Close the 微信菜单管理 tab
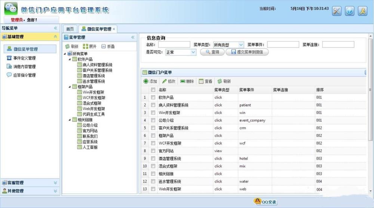 (114, 29)
